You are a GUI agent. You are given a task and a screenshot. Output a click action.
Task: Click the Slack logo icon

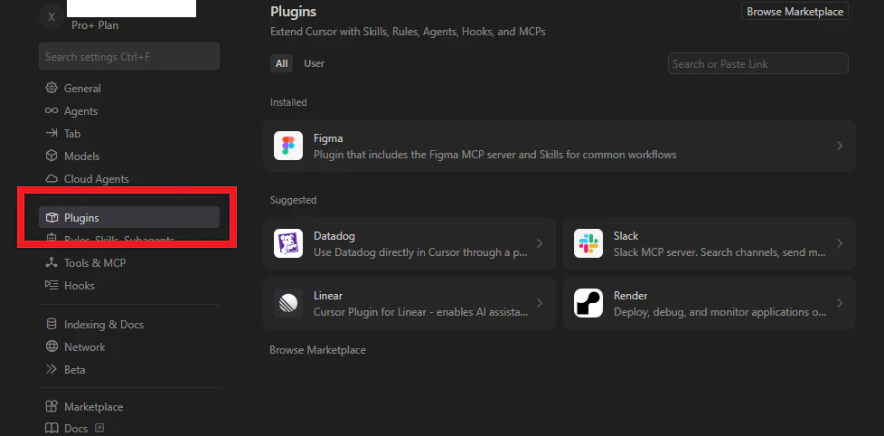pyautogui.click(x=588, y=243)
